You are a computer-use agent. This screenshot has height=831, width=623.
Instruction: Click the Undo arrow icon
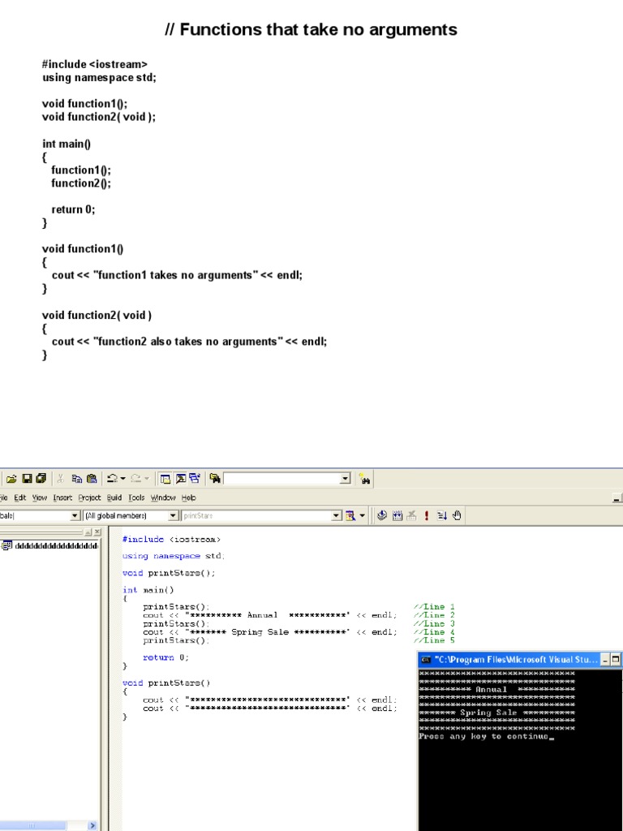click(112, 479)
